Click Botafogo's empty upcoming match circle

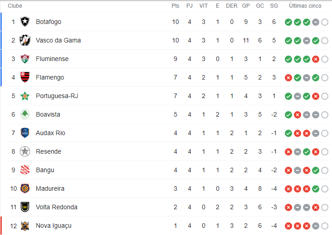tap(325, 22)
